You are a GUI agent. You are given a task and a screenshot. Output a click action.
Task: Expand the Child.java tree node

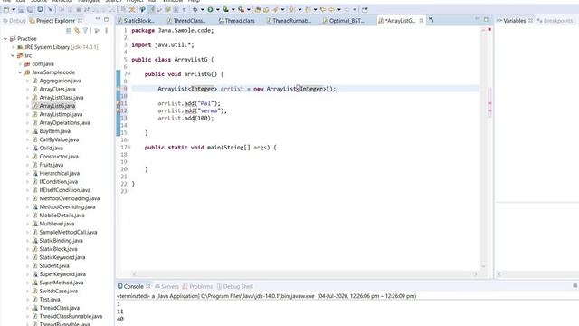pos(27,148)
